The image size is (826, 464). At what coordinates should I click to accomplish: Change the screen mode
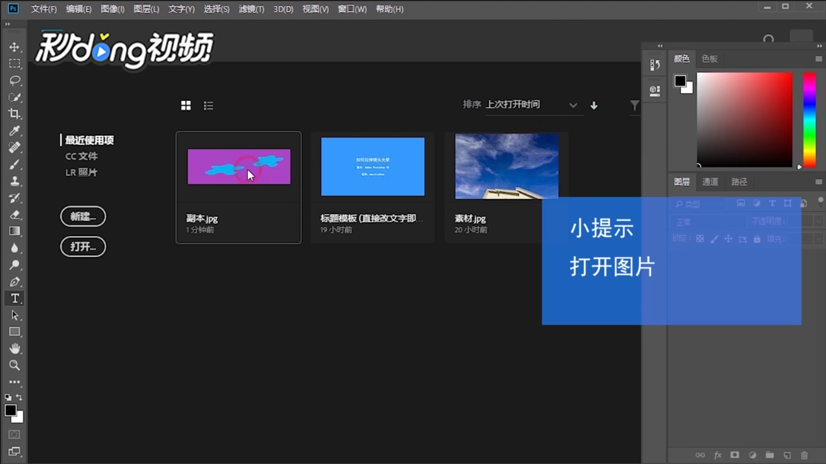point(14,452)
